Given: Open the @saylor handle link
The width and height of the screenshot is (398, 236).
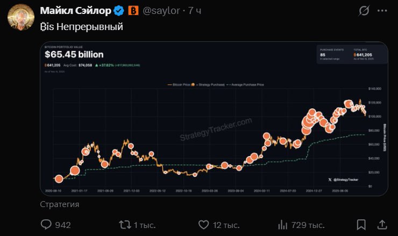Looking at the screenshot, I should click(160, 11).
